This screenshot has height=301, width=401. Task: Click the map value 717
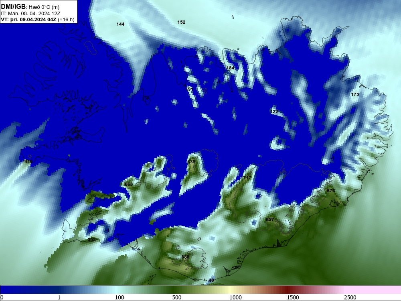point(247,178)
